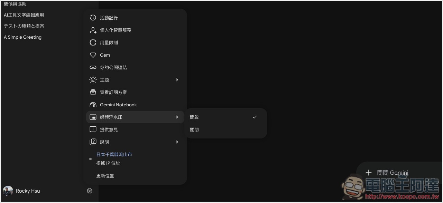Select 開啟 to enable media watermark

click(225, 117)
